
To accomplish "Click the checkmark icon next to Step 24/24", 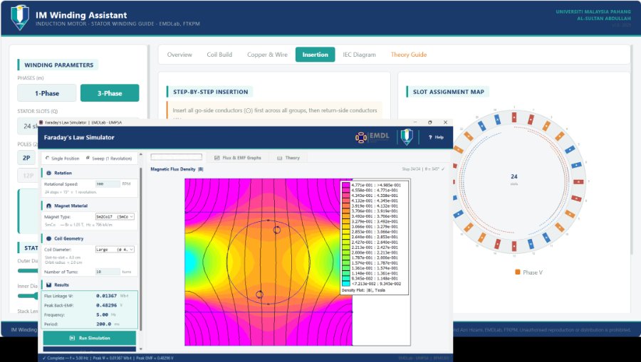I will tap(443, 169).
